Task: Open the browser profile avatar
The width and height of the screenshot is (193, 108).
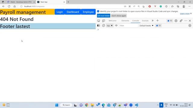Action: coord(184,6)
